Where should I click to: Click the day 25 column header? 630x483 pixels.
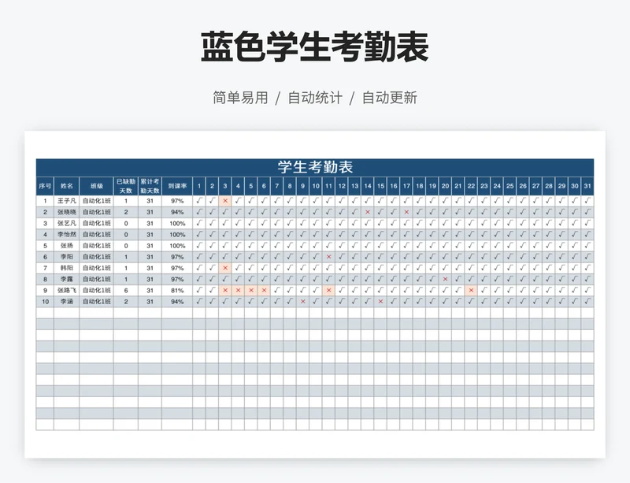(x=510, y=186)
